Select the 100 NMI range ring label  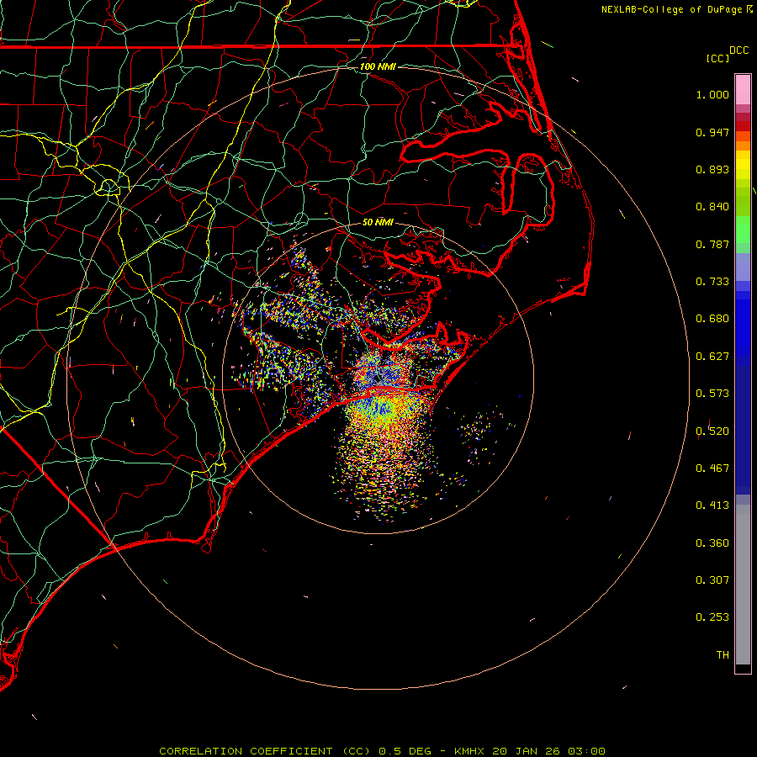pos(378,66)
